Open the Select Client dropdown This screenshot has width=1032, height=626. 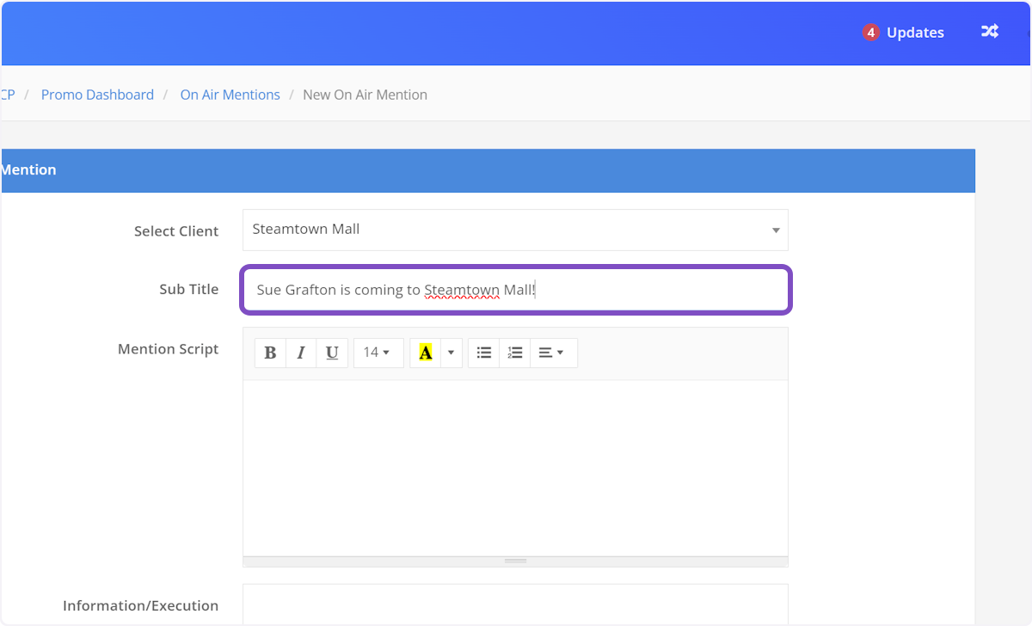pos(515,230)
